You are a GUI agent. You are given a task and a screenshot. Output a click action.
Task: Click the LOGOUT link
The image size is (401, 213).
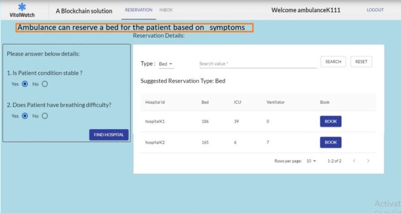click(x=375, y=10)
